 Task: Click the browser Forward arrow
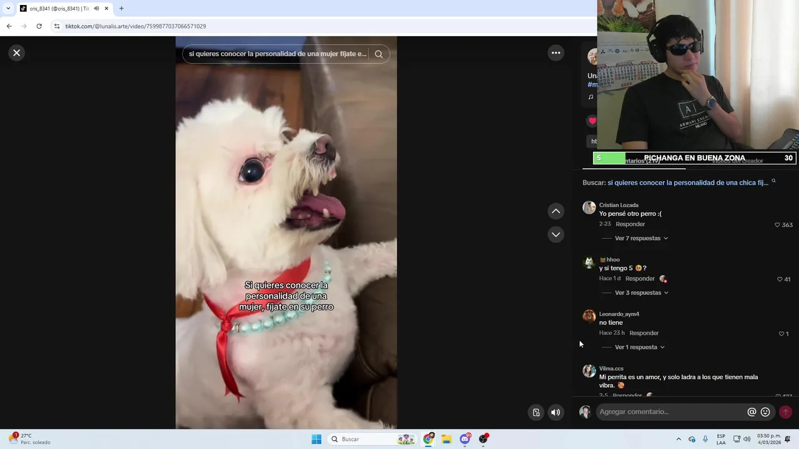(24, 26)
